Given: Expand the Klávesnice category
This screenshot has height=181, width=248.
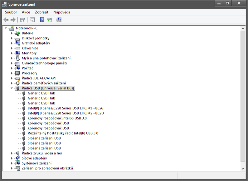Looking at the screenshot, I should 12,48.
